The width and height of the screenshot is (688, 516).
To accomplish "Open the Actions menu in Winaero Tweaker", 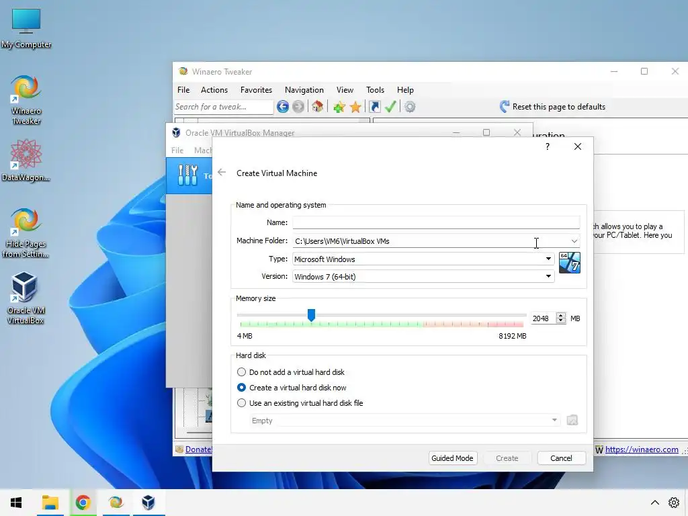I will (214, 90).
